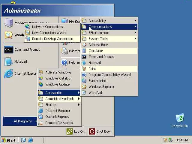This screenshot has height=144, width=192.
Task: Click the Internet Explorer icon in All Programs
Action: pyautogui.click(x=41, y=111)
